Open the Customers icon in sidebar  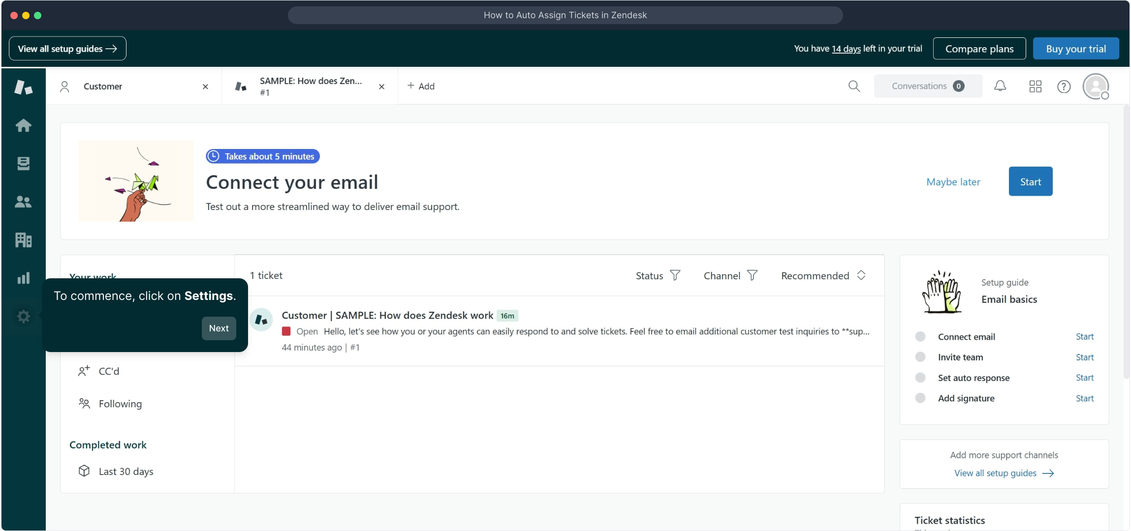23,202
